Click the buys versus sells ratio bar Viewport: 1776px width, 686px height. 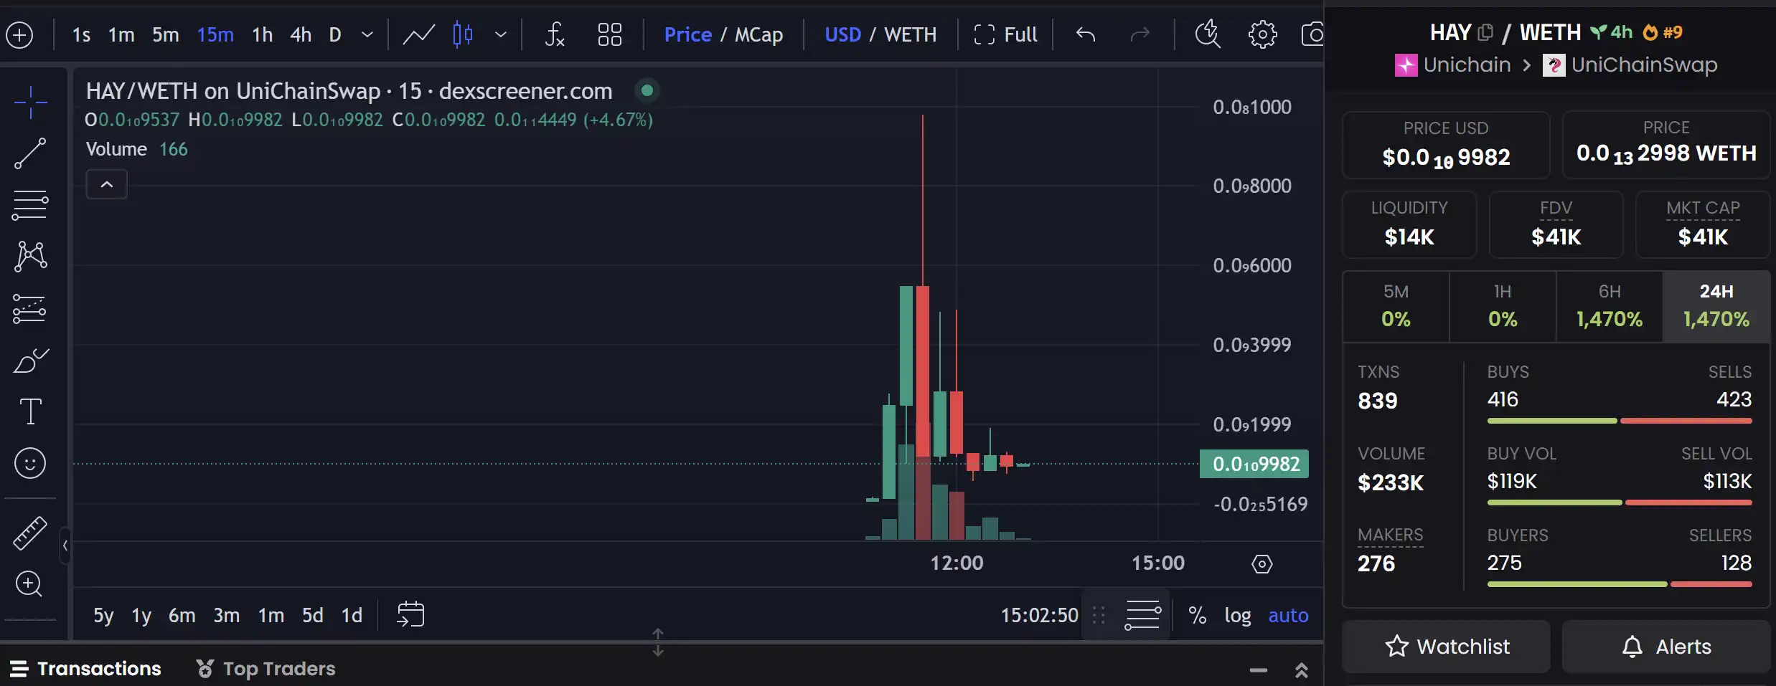(x=1622, y=421)
